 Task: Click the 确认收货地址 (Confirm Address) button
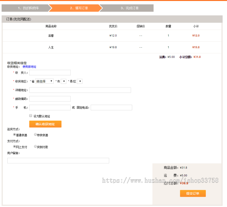click(x=45, y=124)
